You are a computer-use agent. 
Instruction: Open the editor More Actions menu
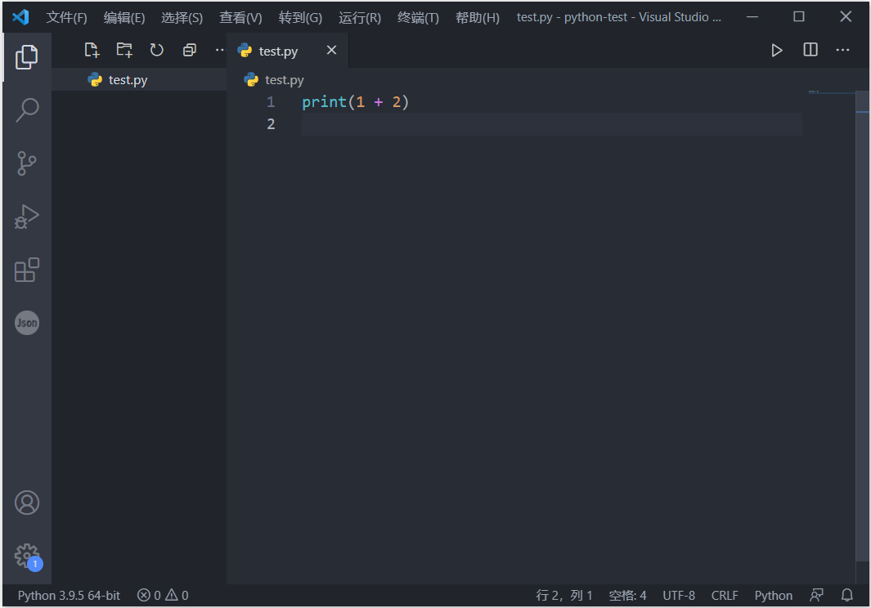[x=842, y=50]
